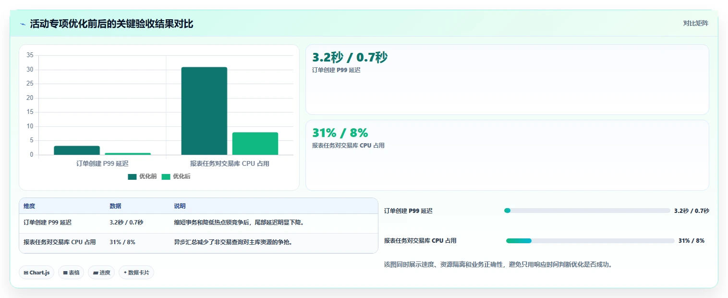Viewport: 728px width, 298px height.
Task: Click the 31% / 8% value beside progress bar
Action: click(692, 241)
